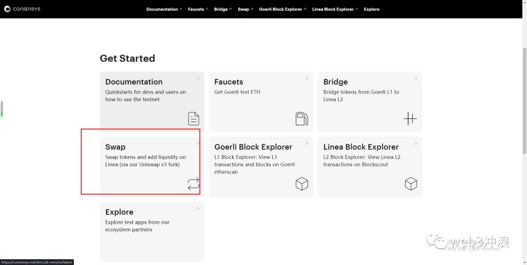Open the Goerli Block Explorer card title
Screen dimensions: 527x265
pos(253,147)
